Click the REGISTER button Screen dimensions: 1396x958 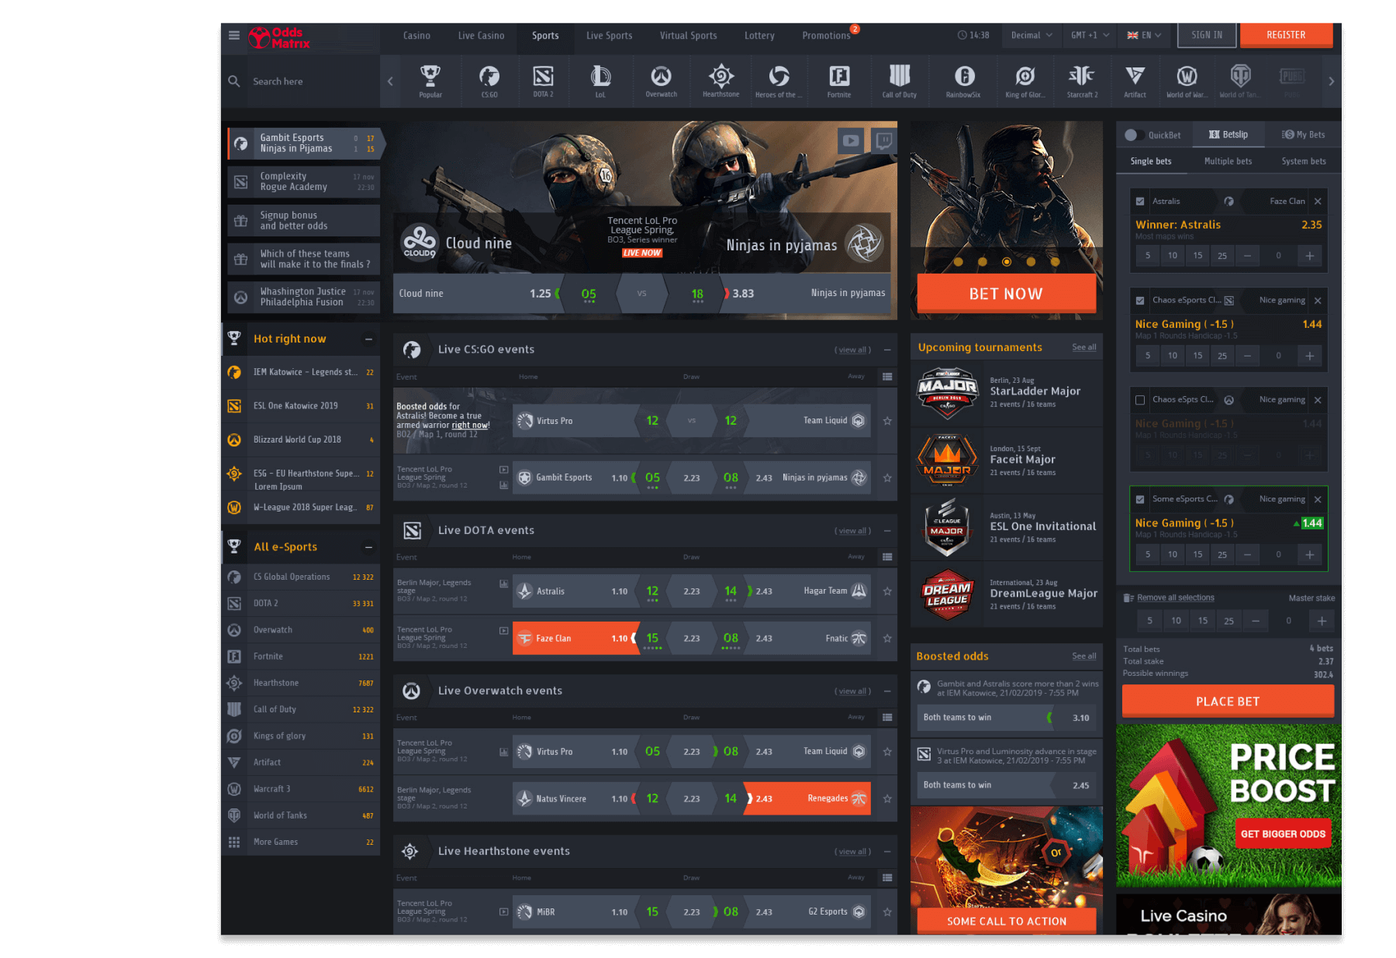point(1286,36)
